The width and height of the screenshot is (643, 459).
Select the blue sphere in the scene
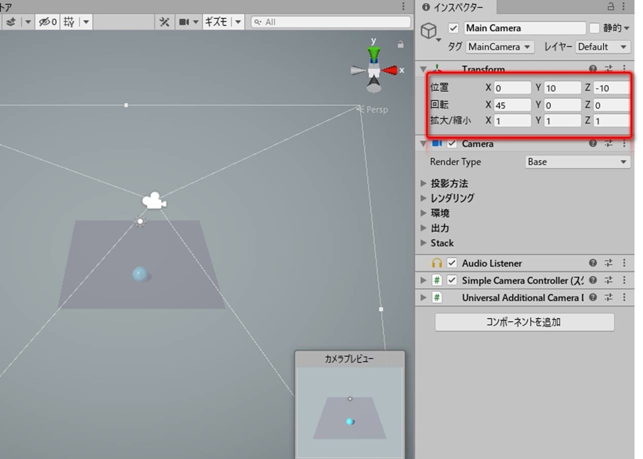(x=139, y=274)
